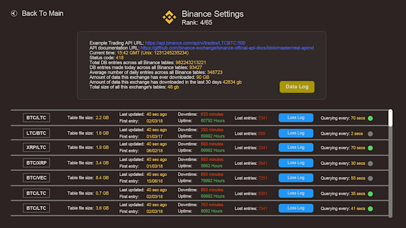Click querying interval 41 secs

[358, 208]
